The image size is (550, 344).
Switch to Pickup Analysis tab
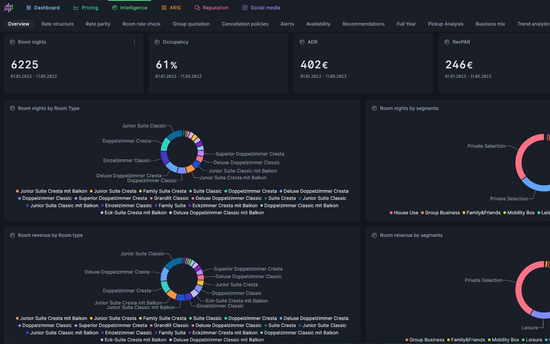(x=446, y=24)
